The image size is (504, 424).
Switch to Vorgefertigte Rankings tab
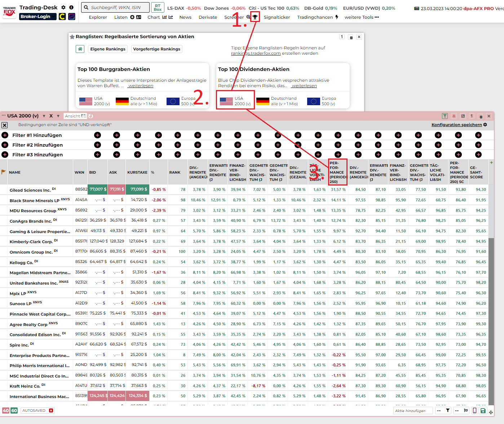pyautogui.click(x=156, y=49)
